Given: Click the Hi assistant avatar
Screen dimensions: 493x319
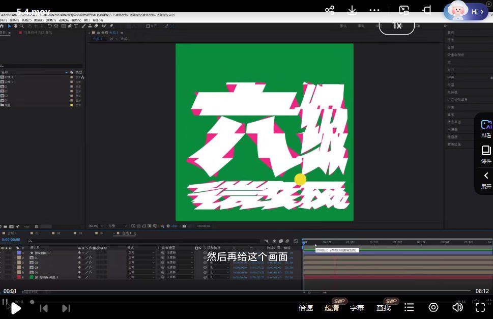Looking at the screenshot, I should (x=467, y=11).
